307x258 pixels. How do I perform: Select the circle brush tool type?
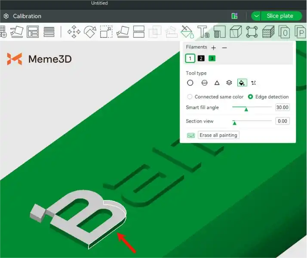pyautogui.click(x=190, y=83)
